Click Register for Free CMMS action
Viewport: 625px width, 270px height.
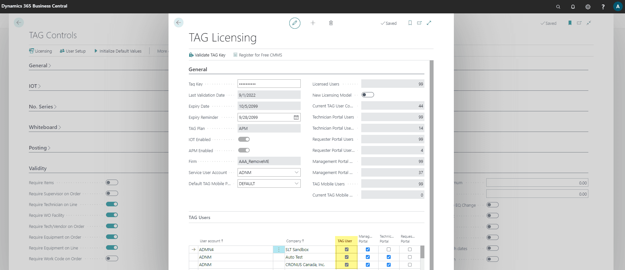[258, 55]
